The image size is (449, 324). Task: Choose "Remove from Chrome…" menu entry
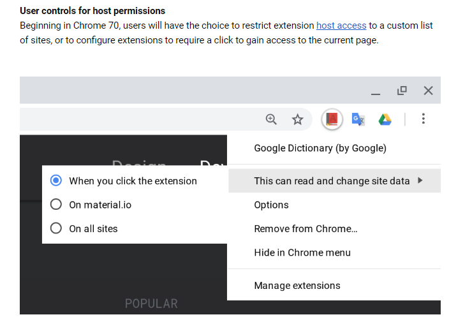click(305, 228)
